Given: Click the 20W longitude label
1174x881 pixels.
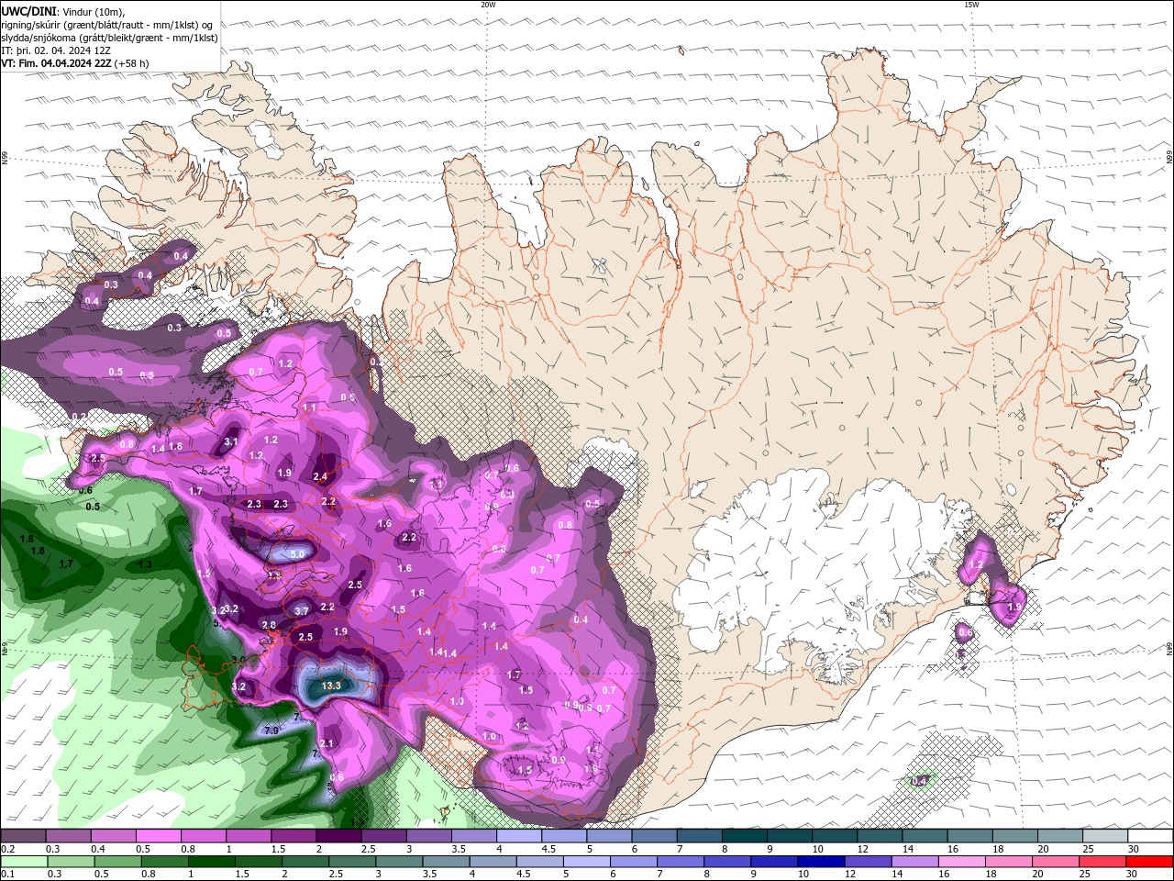Looking at the screenshot, I should [488, 5].
